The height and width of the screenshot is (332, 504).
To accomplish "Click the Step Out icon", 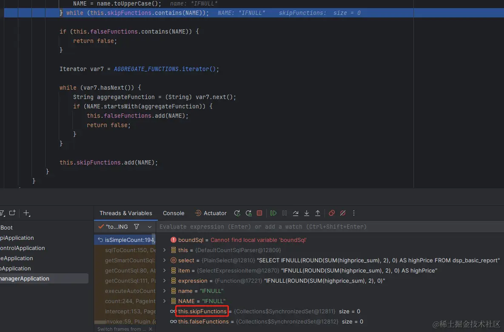I will [x=318, y=213].
